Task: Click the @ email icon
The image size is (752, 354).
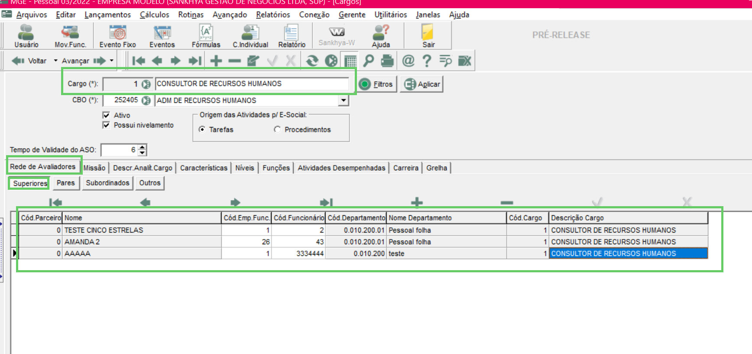Action: 408,61
